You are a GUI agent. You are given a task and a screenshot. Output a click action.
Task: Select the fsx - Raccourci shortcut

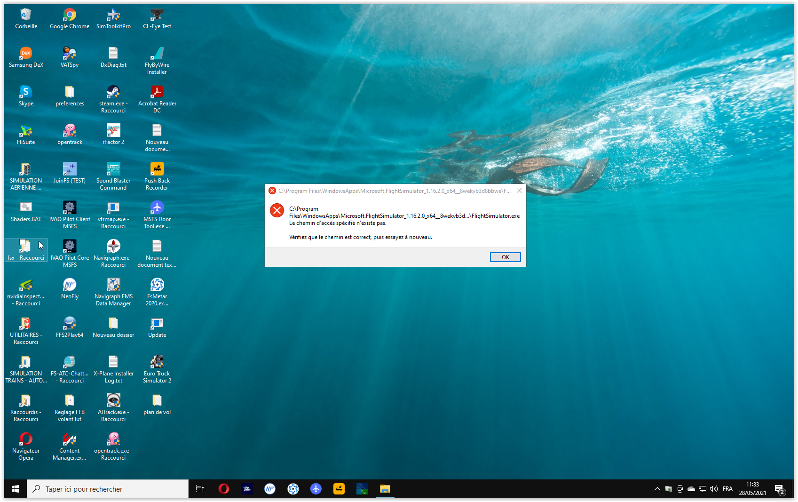click(x=26, y=250)
